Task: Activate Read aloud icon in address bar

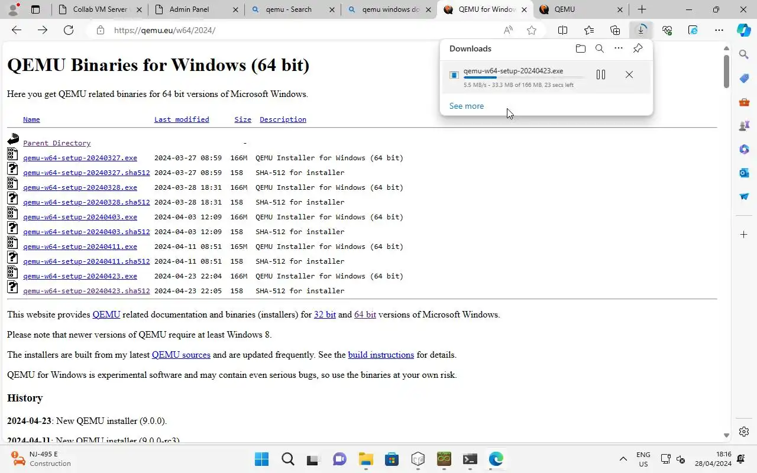Action: [x=508, y=30]
